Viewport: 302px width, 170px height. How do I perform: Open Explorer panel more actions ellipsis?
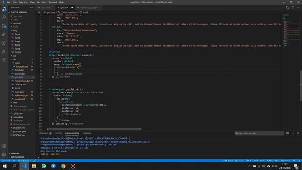pyautogui.click(x=32, y=8)
